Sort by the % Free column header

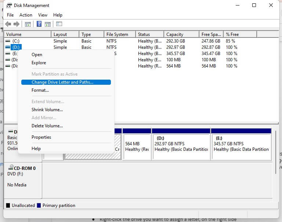pyautogui.click(x=240, y=34)
